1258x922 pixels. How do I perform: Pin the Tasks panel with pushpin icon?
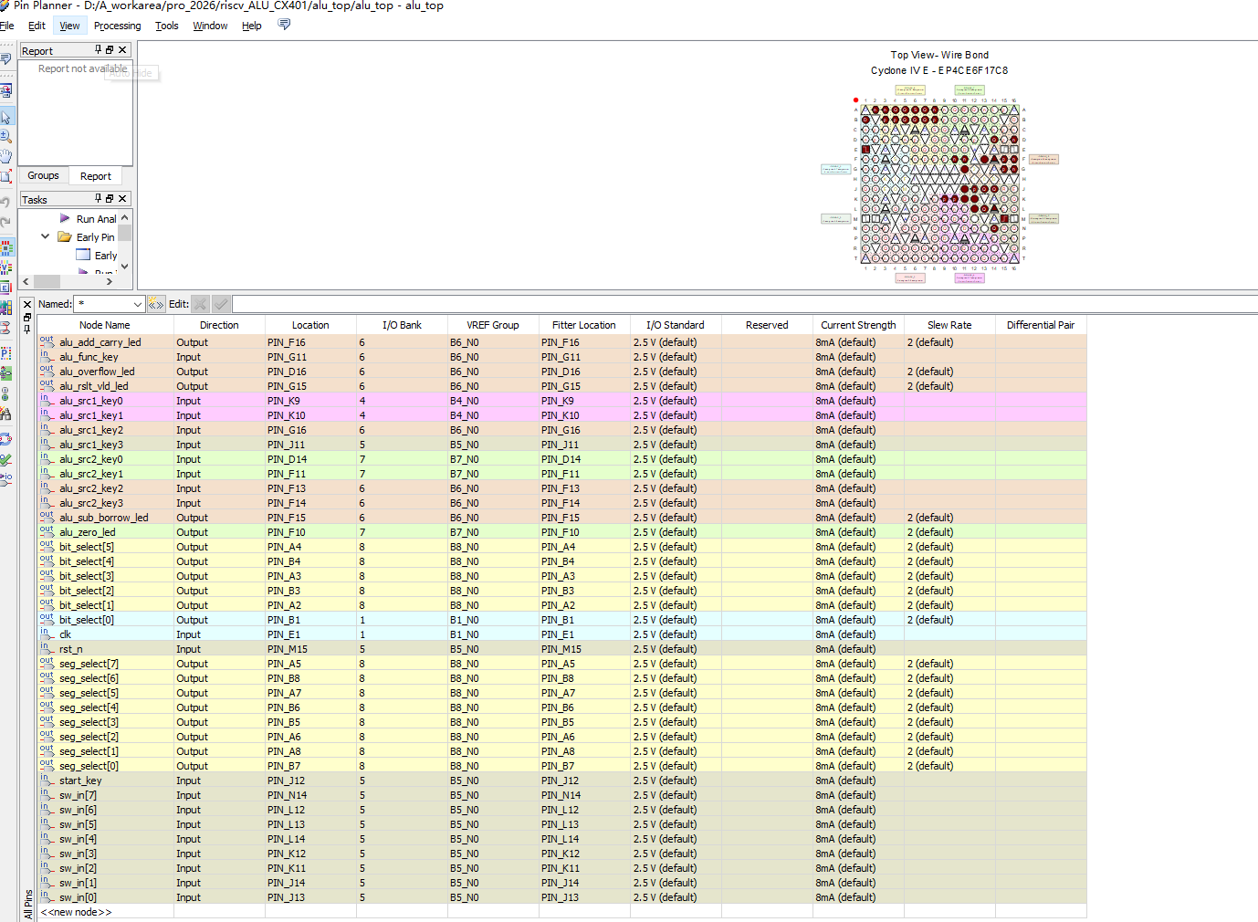[99, 198]
